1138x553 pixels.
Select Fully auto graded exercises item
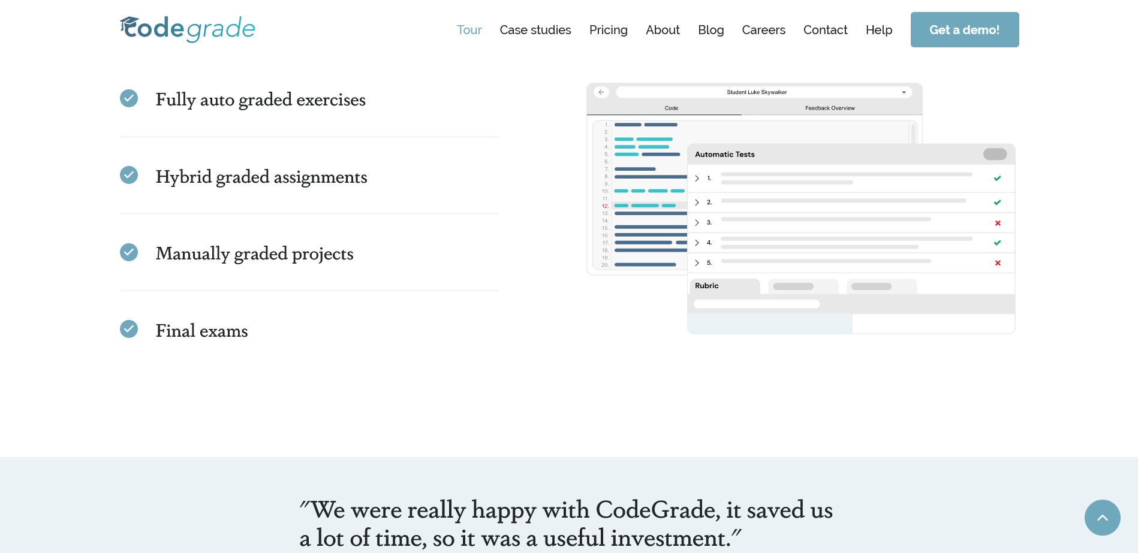click(261, 99)
